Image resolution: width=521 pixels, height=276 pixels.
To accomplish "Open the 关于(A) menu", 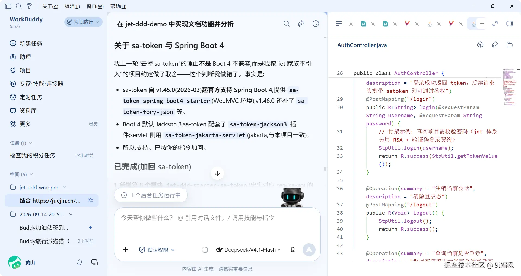I will pyautogui.click(x=50, y=6).
